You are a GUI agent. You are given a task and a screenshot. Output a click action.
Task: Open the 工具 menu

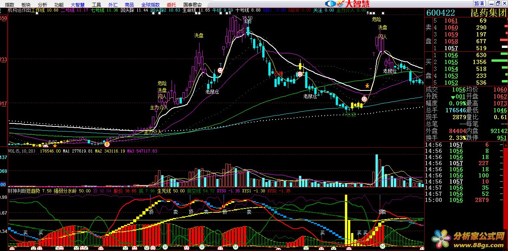(96, 5)
